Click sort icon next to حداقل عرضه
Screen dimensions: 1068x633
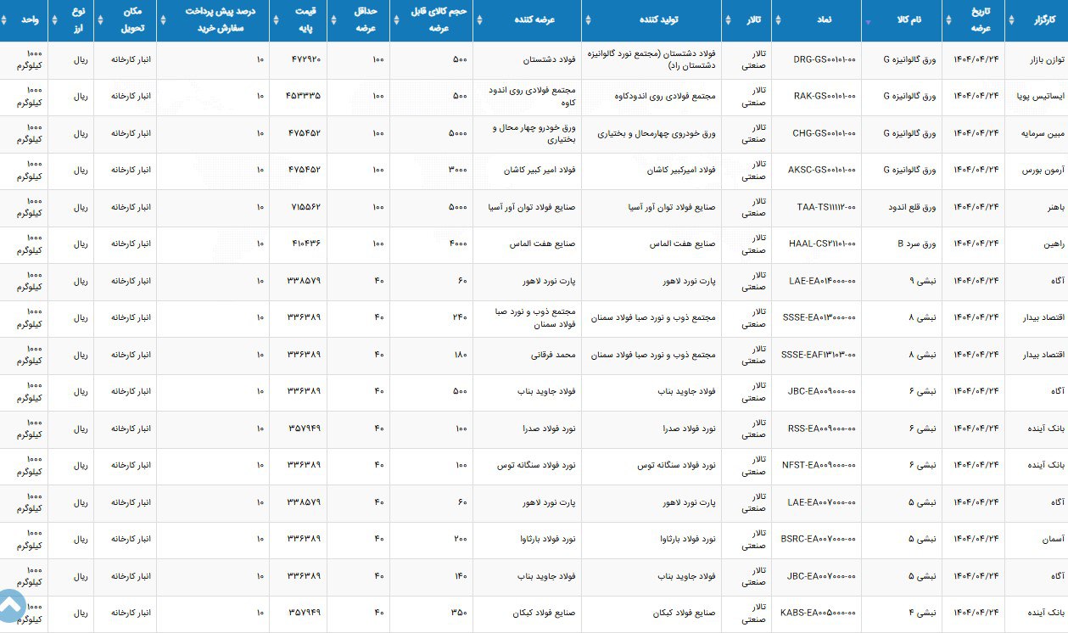tap(333, 21)
